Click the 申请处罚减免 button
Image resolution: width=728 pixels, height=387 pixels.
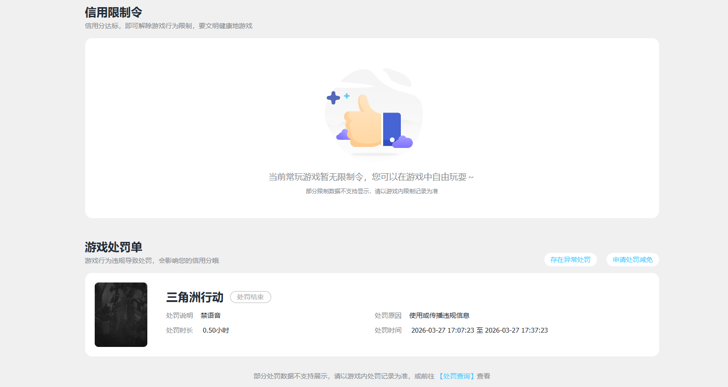[632, 260]
